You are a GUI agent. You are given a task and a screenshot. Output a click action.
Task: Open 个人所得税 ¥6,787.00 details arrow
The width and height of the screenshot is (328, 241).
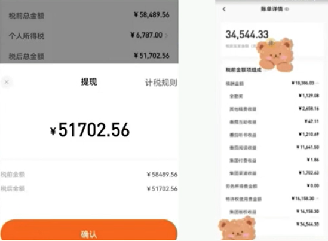[167, 36]
